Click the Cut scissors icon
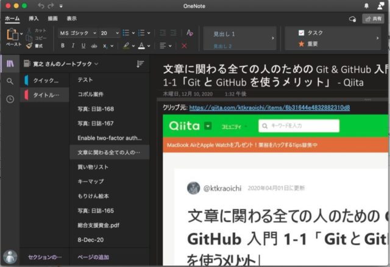 coord(29,30)
